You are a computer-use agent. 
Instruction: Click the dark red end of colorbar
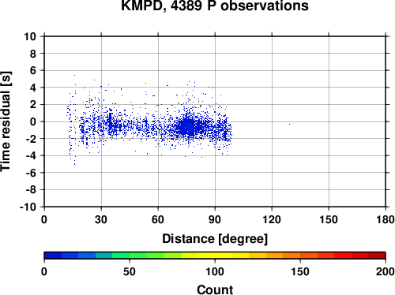[377, 256]
